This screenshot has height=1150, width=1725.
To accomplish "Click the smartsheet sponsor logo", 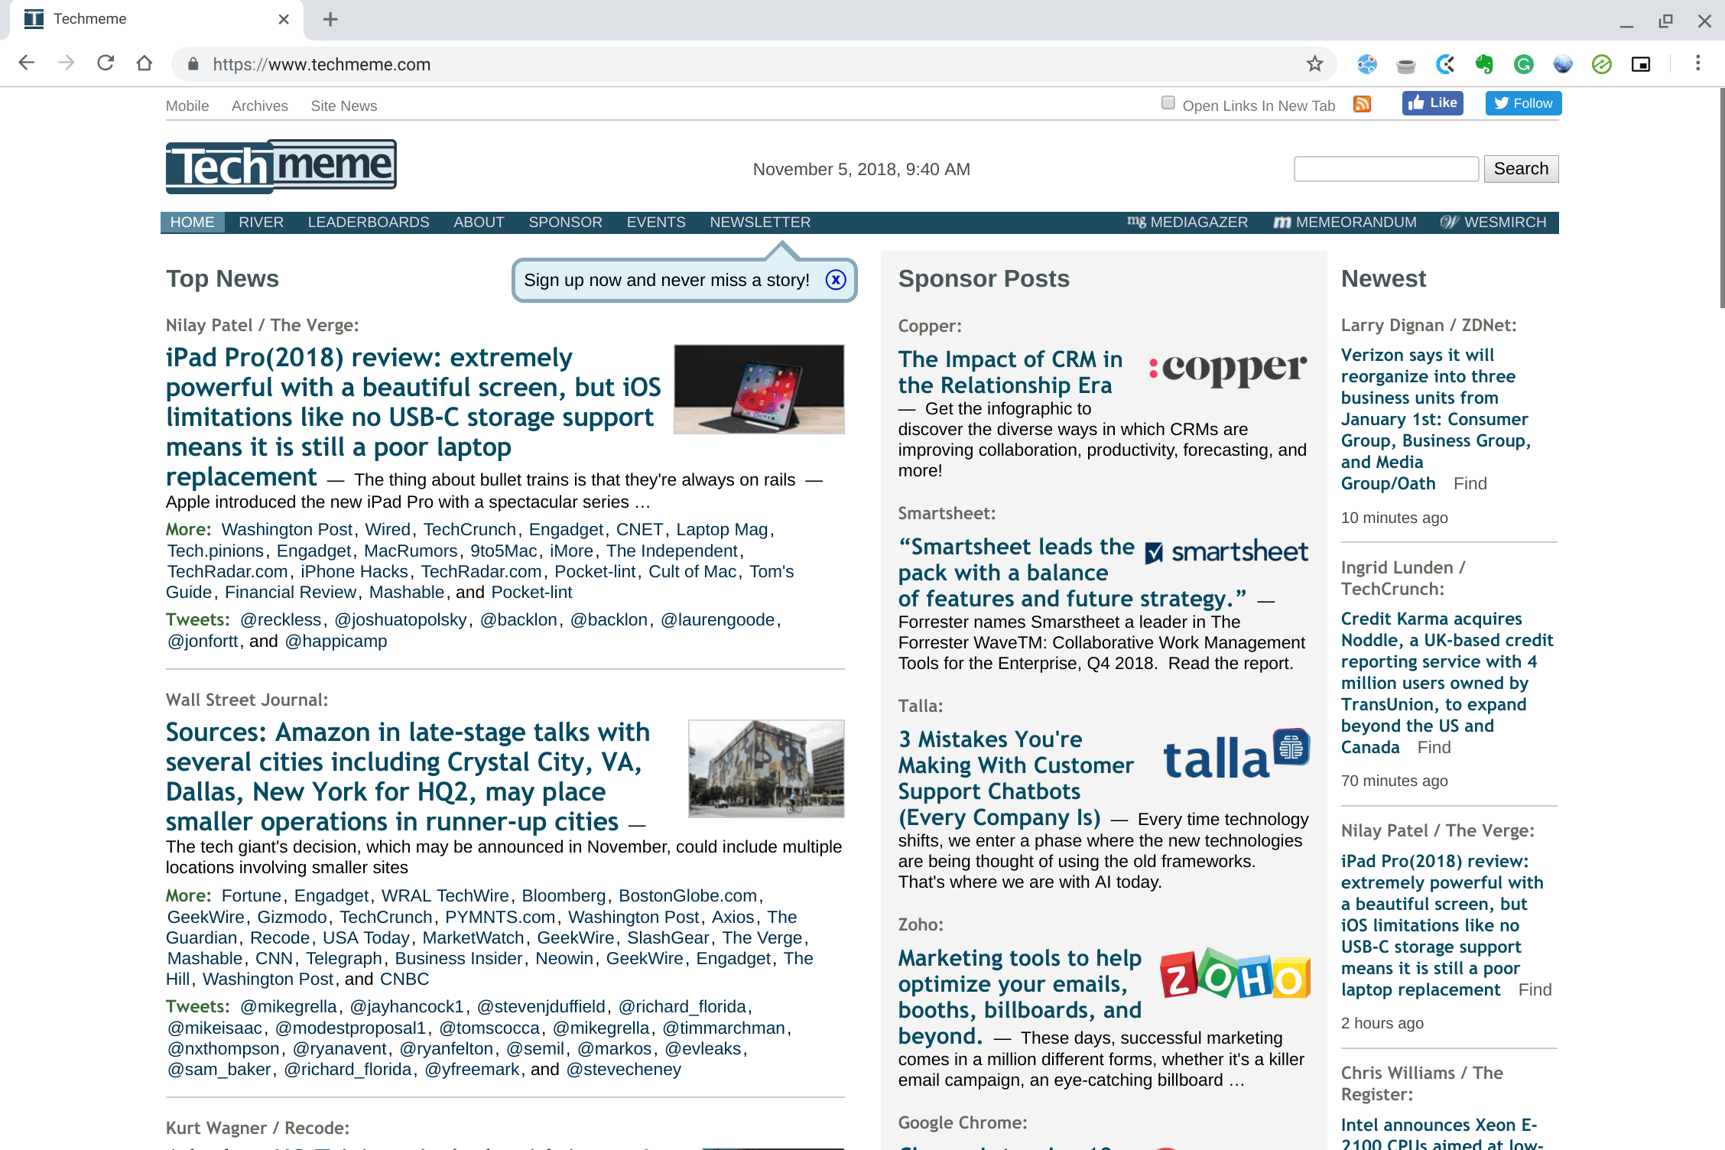I will (1226, 551).
